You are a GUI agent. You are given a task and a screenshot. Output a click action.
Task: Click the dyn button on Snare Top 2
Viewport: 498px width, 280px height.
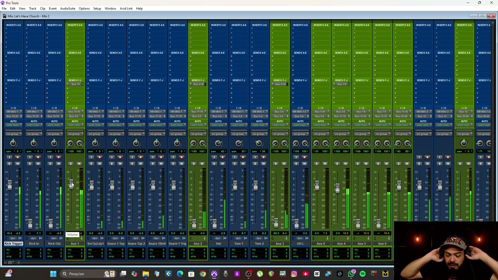(x=136, y=238)
